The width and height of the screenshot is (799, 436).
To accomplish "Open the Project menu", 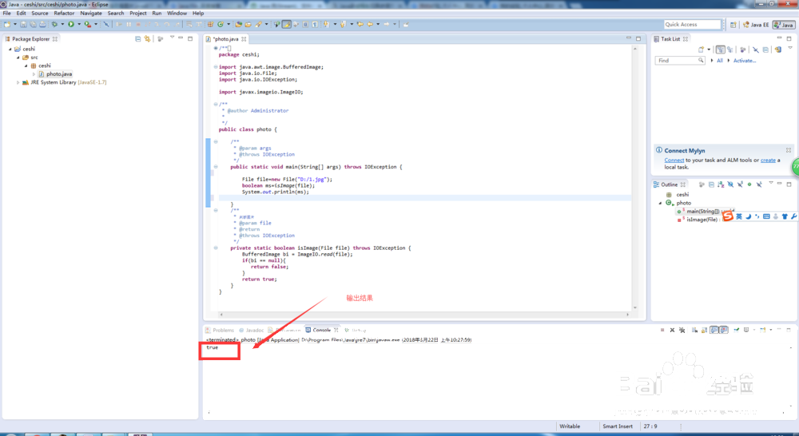I will click(x=137, y=13).
